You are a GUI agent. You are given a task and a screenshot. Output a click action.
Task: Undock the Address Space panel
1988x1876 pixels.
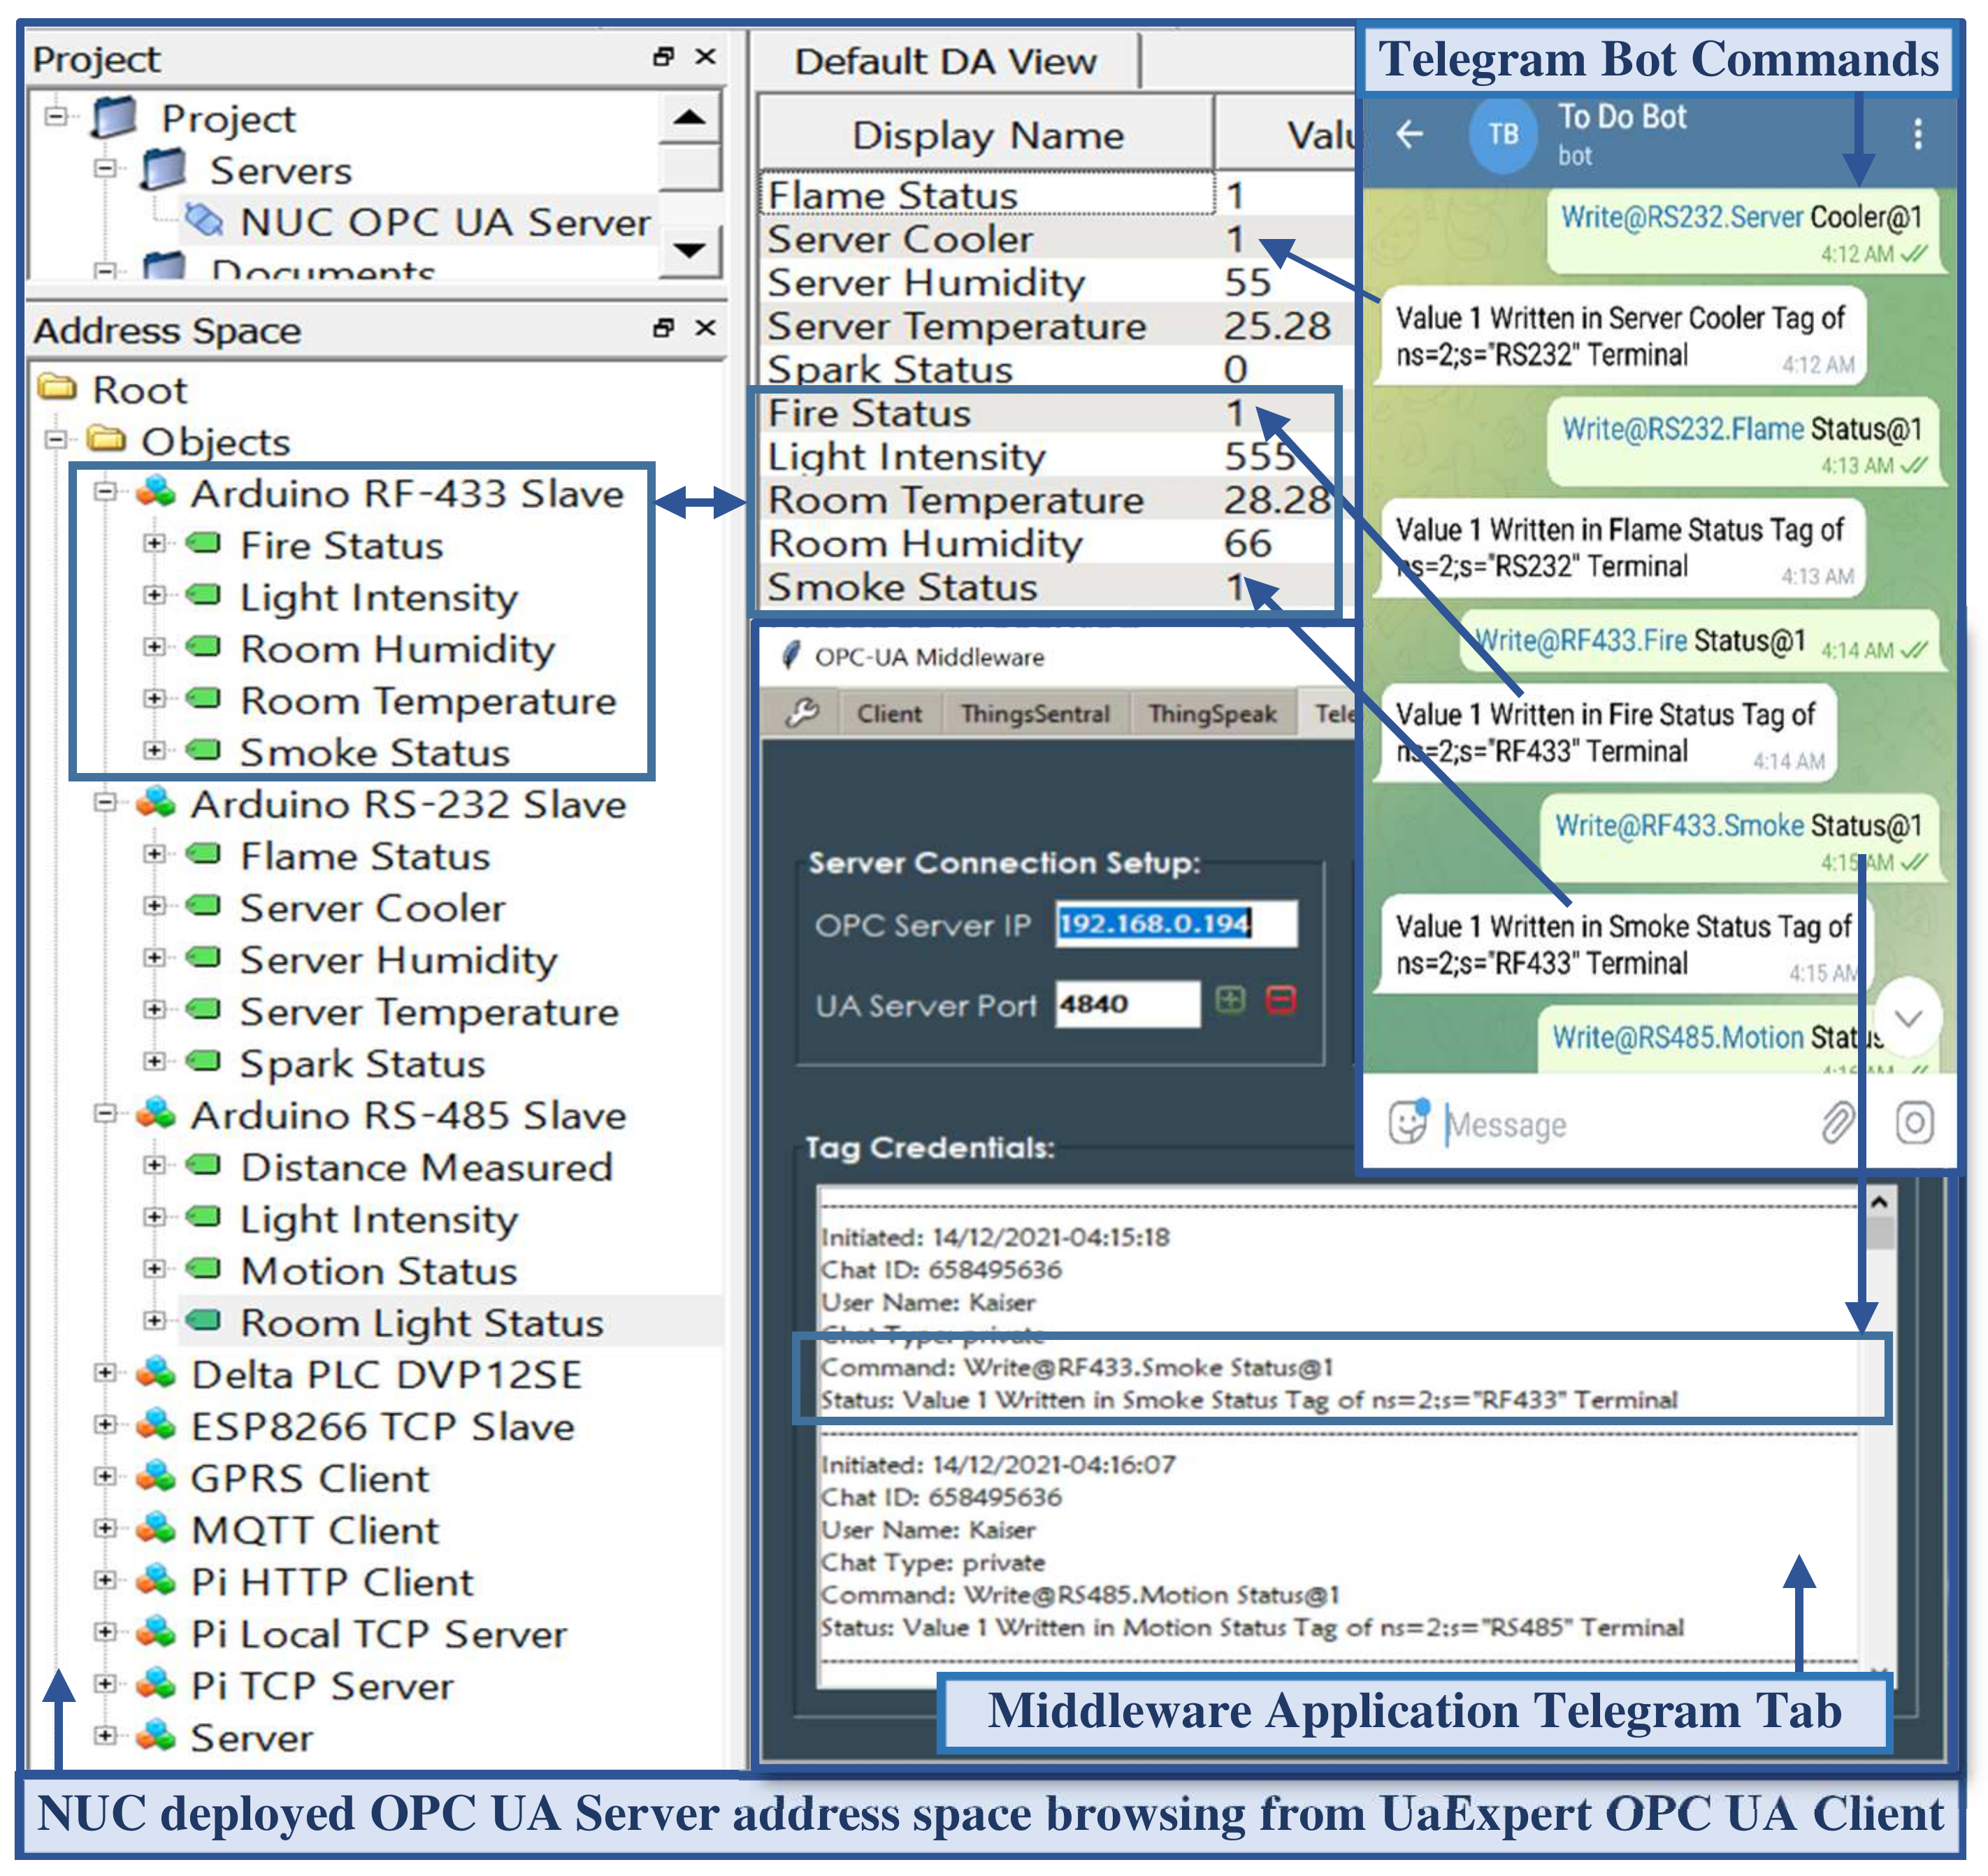pyautogui.click(x=662, y=328)
